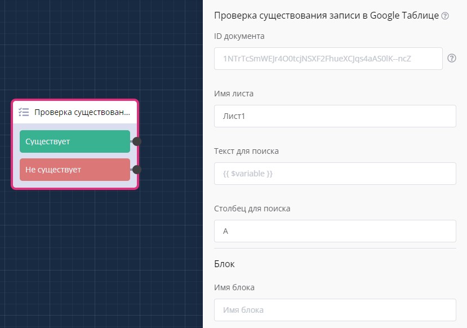Image resolution: width=467 pixels, height=328 pixels.
Task: Click connector dot of the Существует output
Action: pyautogui.click(x=136, y=141)
